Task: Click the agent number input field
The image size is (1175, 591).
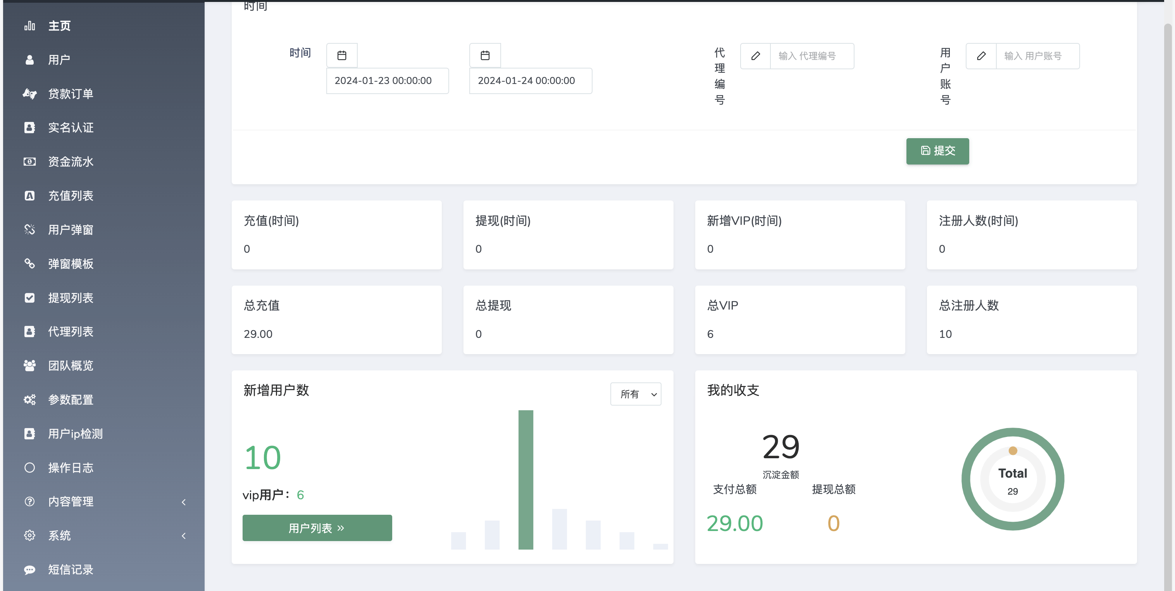Action: 811,56
